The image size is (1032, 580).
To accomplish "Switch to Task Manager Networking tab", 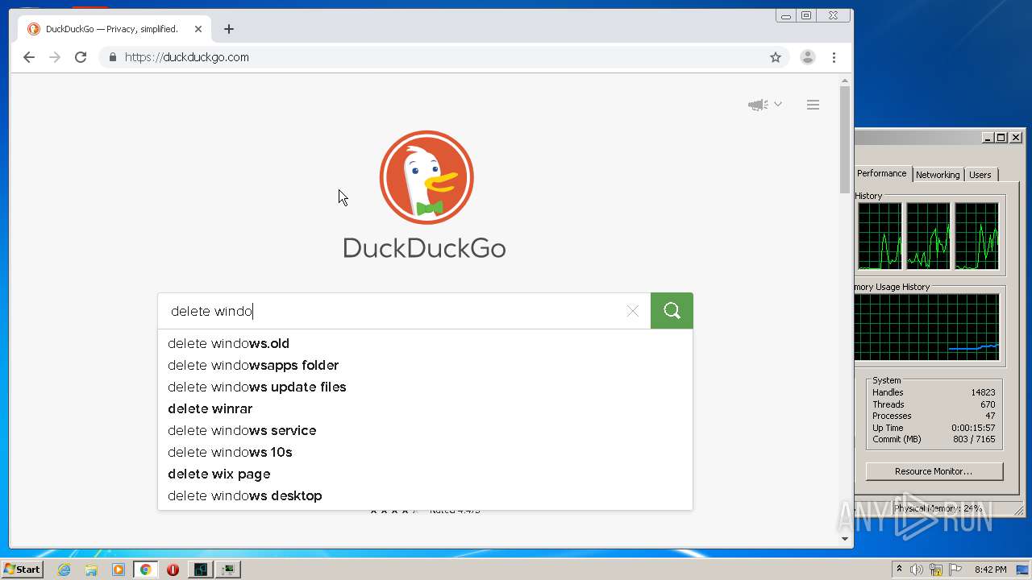I will click(x=938, y=175).
